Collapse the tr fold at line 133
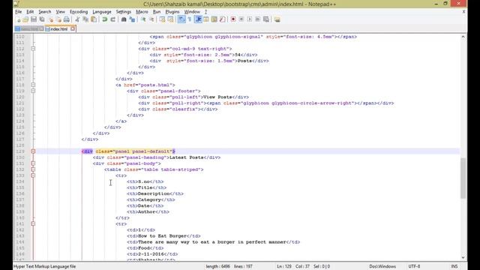Screen dimensions: 480x270 [33, 175]
